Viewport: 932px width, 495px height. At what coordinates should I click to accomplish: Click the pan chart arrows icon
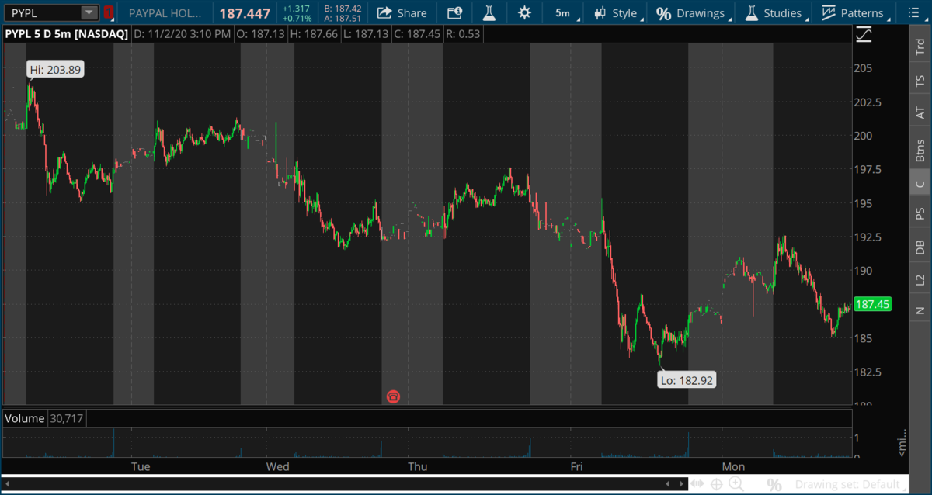697,485
